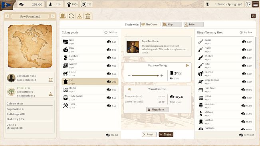Click the Negotiate button
260x146 pixels.
[x=157, y=109]
